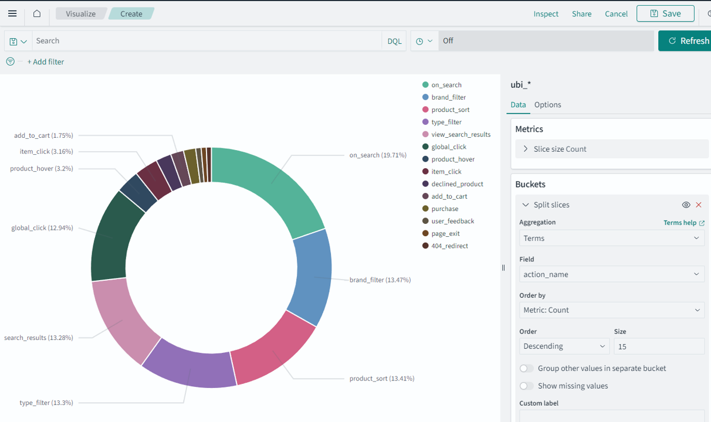The height and width of the screenshot is (422, 711).
Task: Open the saved queries menu
Action: pos(18,41)
